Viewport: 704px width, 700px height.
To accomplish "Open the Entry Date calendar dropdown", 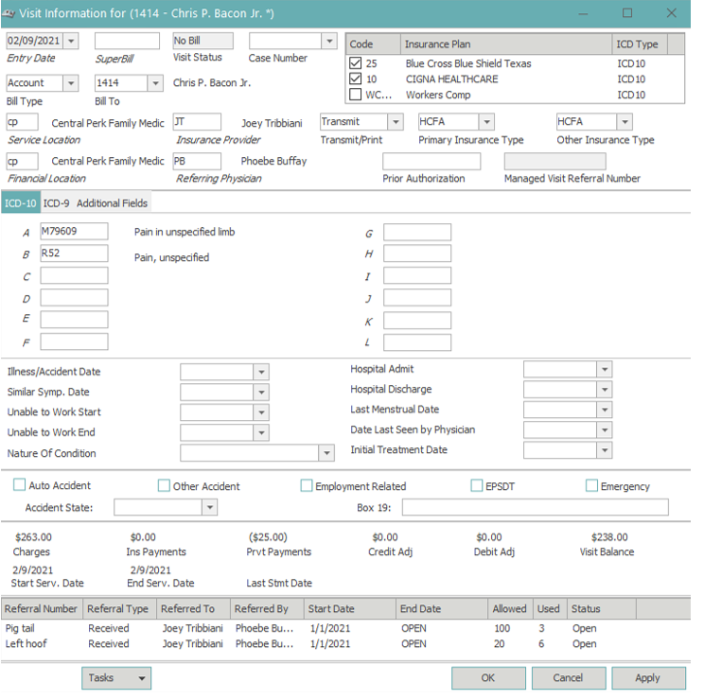I will (x=73, y=42).
